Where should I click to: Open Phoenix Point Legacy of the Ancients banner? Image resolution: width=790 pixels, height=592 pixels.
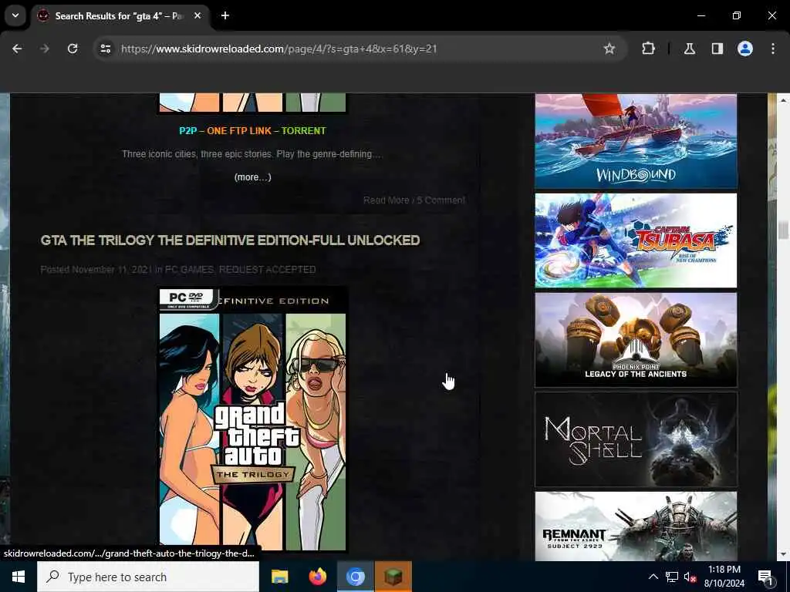[x=636, y=340]
